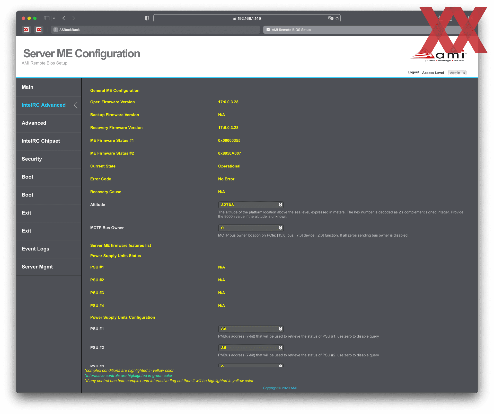Image resolution: width=494 pixels, height=414 pixels.
Task: Open the Boot entry directly below Security
Action: point(48,177)
